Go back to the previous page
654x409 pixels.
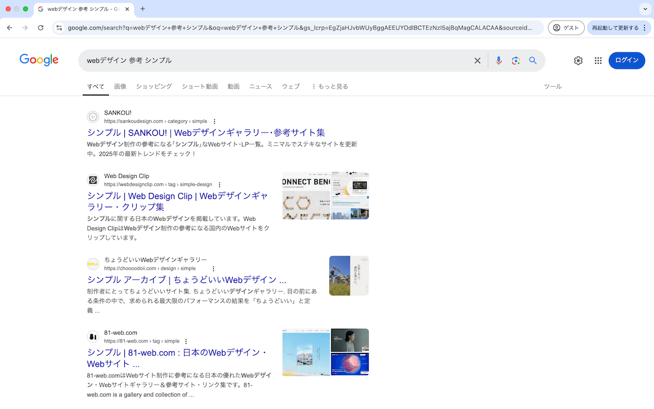(x=10, y=28)
